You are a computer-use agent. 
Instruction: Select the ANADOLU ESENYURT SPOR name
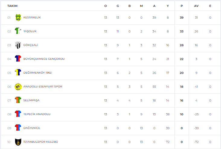[43, 87]
